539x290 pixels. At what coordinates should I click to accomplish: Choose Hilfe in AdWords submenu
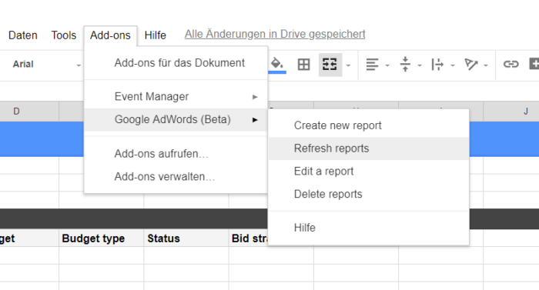(369, 228)
